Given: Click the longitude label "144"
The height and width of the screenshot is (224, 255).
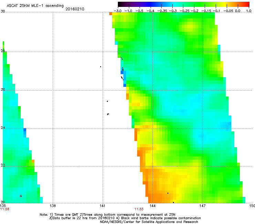Looking at the screenshot, I should [x=152, y=206].
